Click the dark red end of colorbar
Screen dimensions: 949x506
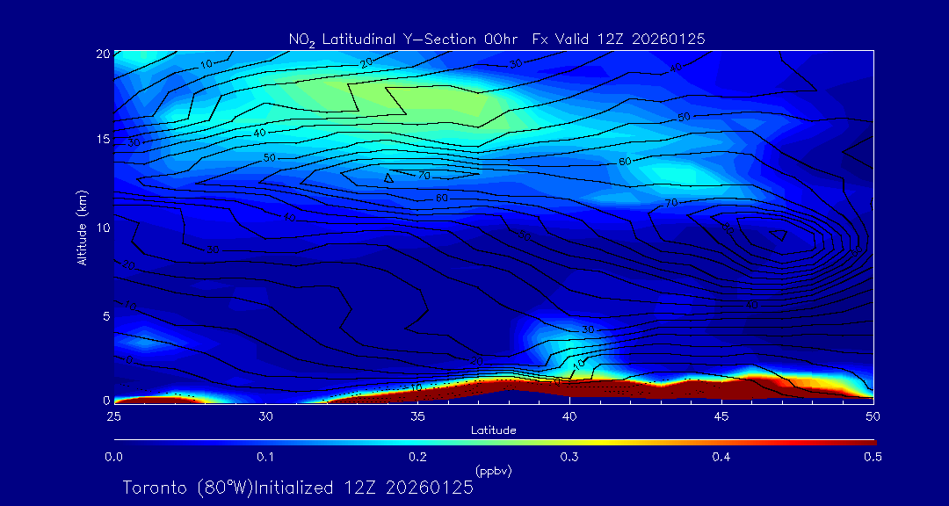pyautogui.click(x=866, y=441)
